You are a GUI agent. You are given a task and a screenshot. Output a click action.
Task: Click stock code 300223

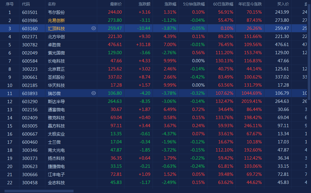[x=30, y=69]
